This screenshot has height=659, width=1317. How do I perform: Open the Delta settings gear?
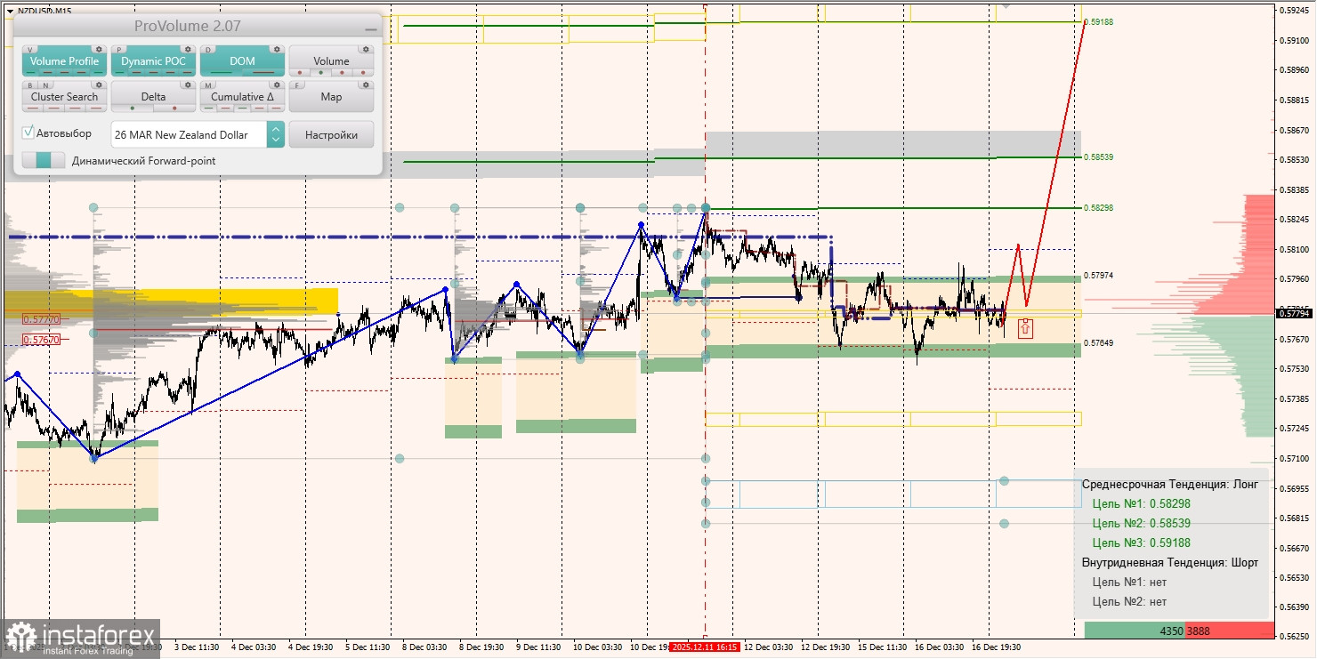point(189,85)
